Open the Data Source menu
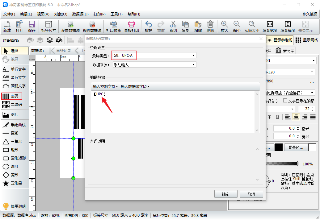Screen dimensions: 320x220 (x=80, y=14)
